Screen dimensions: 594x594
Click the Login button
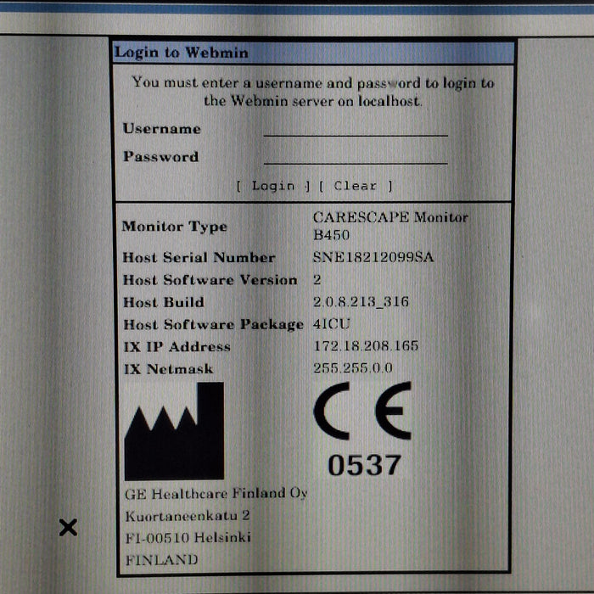[273, 186]
